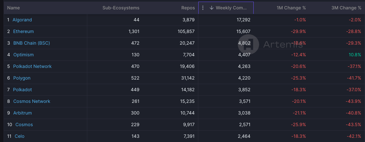Open the Cosmos Network link
Image resolution: width=365 pixels, height=142 pixels.
click(32, 101)
